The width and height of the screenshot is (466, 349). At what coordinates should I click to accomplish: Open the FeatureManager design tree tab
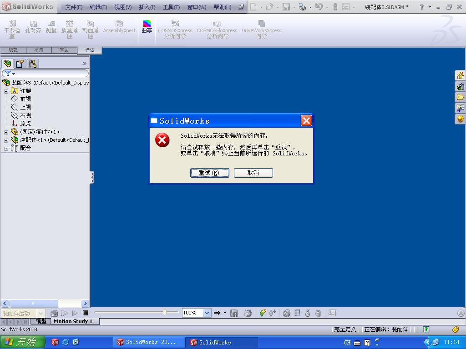7,64
